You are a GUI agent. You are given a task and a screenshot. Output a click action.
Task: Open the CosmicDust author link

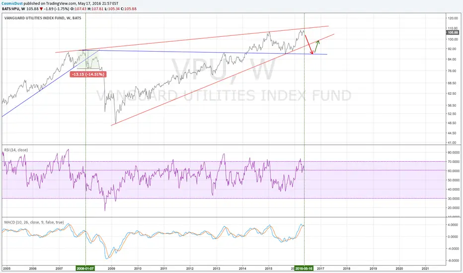[12, 3]
